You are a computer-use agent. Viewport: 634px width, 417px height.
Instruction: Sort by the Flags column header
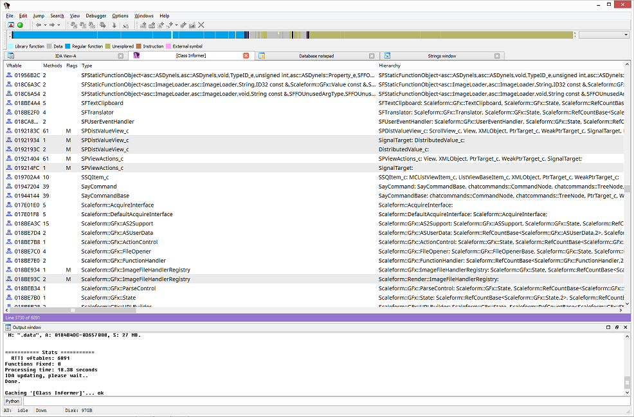point(72,66)
